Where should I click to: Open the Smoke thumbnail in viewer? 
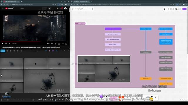pos(12,64)
